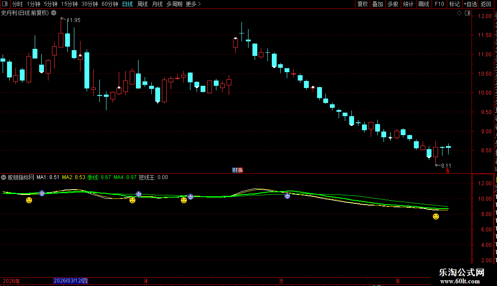This screenshot has width=497, height=286.
Task: Click the red S marker near 8.11
Action: 448,171
